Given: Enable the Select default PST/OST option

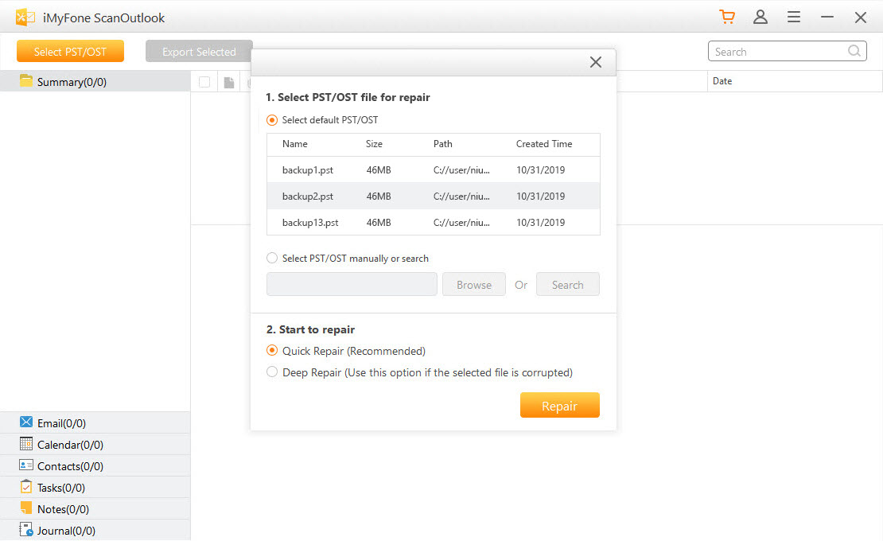Looking at the screenshot, I should click(x=271, y=119).
